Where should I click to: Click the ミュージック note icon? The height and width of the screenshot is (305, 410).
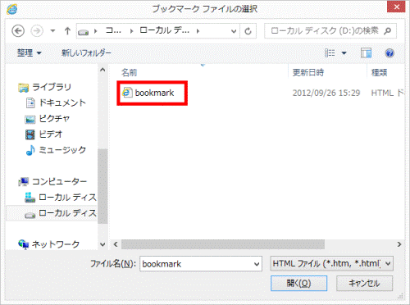(x=30, y=150)
